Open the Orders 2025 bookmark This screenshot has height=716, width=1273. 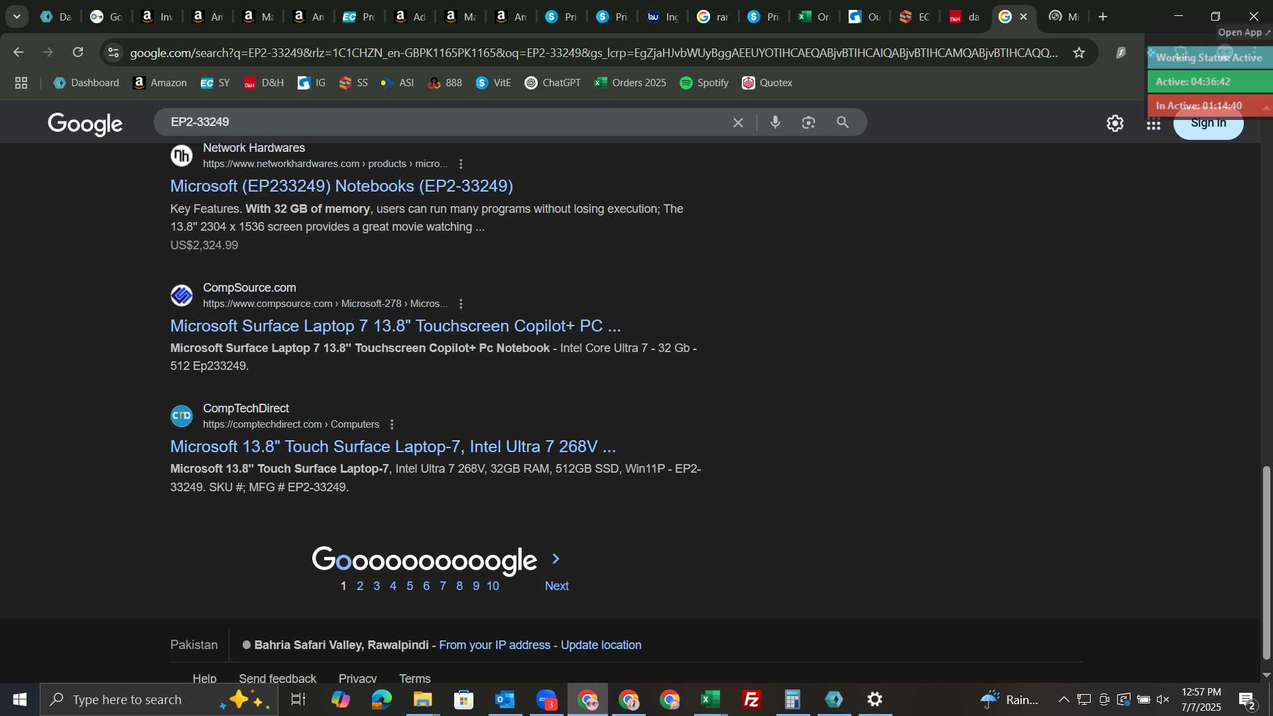[x=631, y=83]
